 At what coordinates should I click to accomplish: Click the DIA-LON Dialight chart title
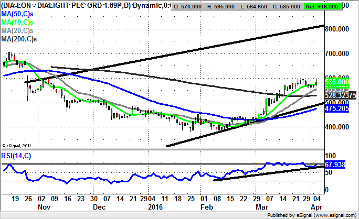(79, 6)
